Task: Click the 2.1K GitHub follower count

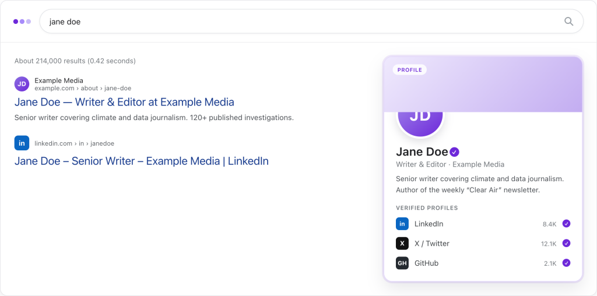Action: tap(550, 263)
